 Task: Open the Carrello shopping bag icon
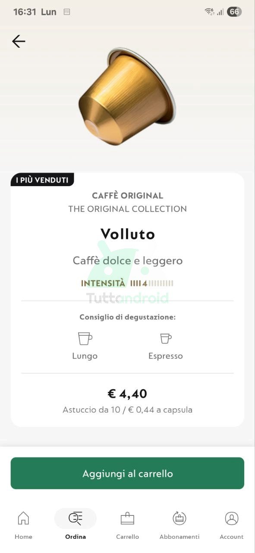coord(127,518)
